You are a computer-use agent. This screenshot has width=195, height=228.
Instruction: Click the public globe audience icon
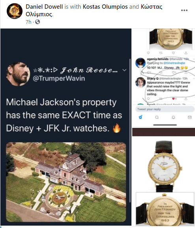(37, 22)
